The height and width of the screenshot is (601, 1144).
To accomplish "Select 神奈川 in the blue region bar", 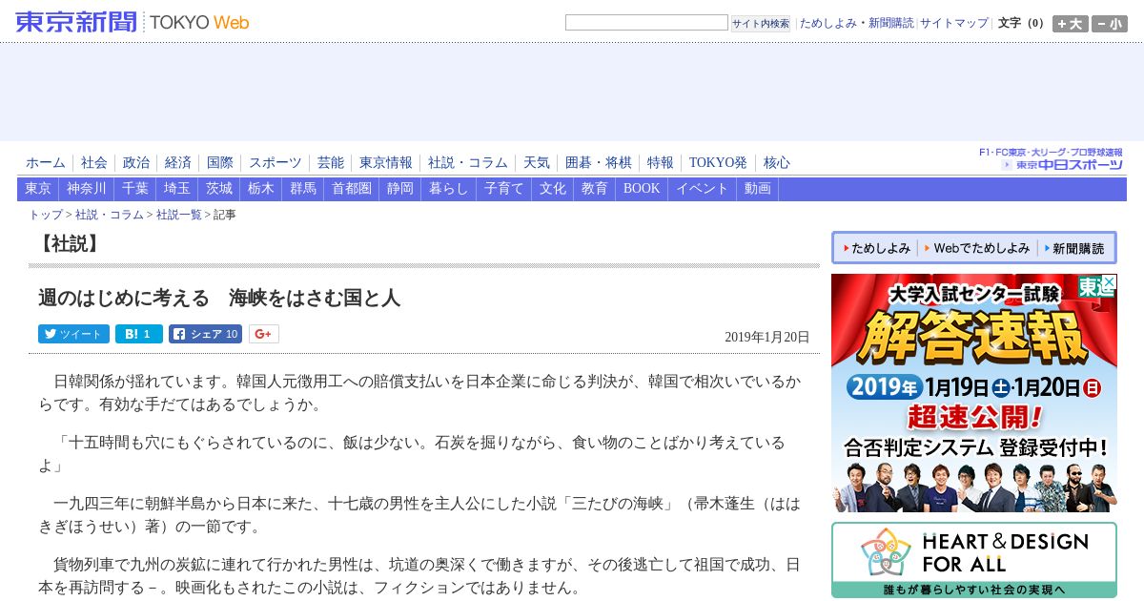I will point(87,189).
